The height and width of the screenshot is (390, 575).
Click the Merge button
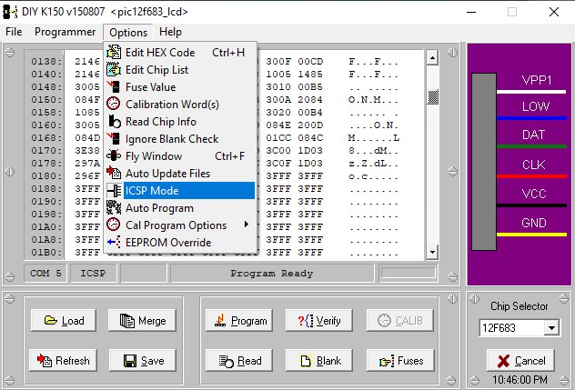click(142, 321)
